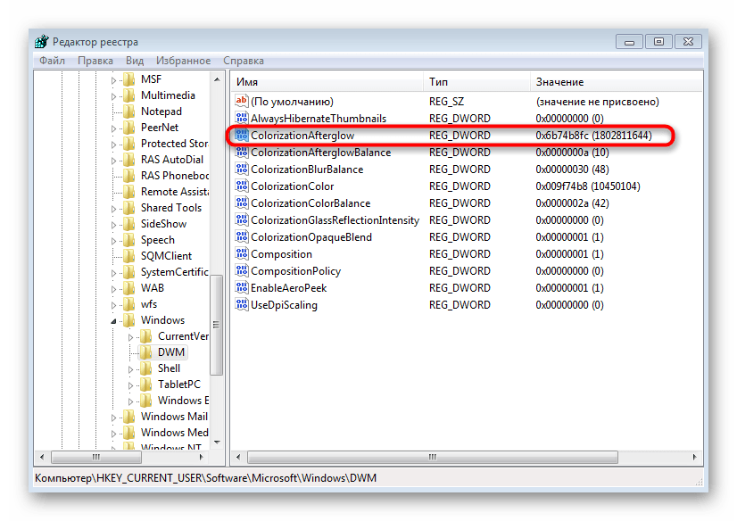
Task: Open the Справка menu
Action: pos(244,61)
